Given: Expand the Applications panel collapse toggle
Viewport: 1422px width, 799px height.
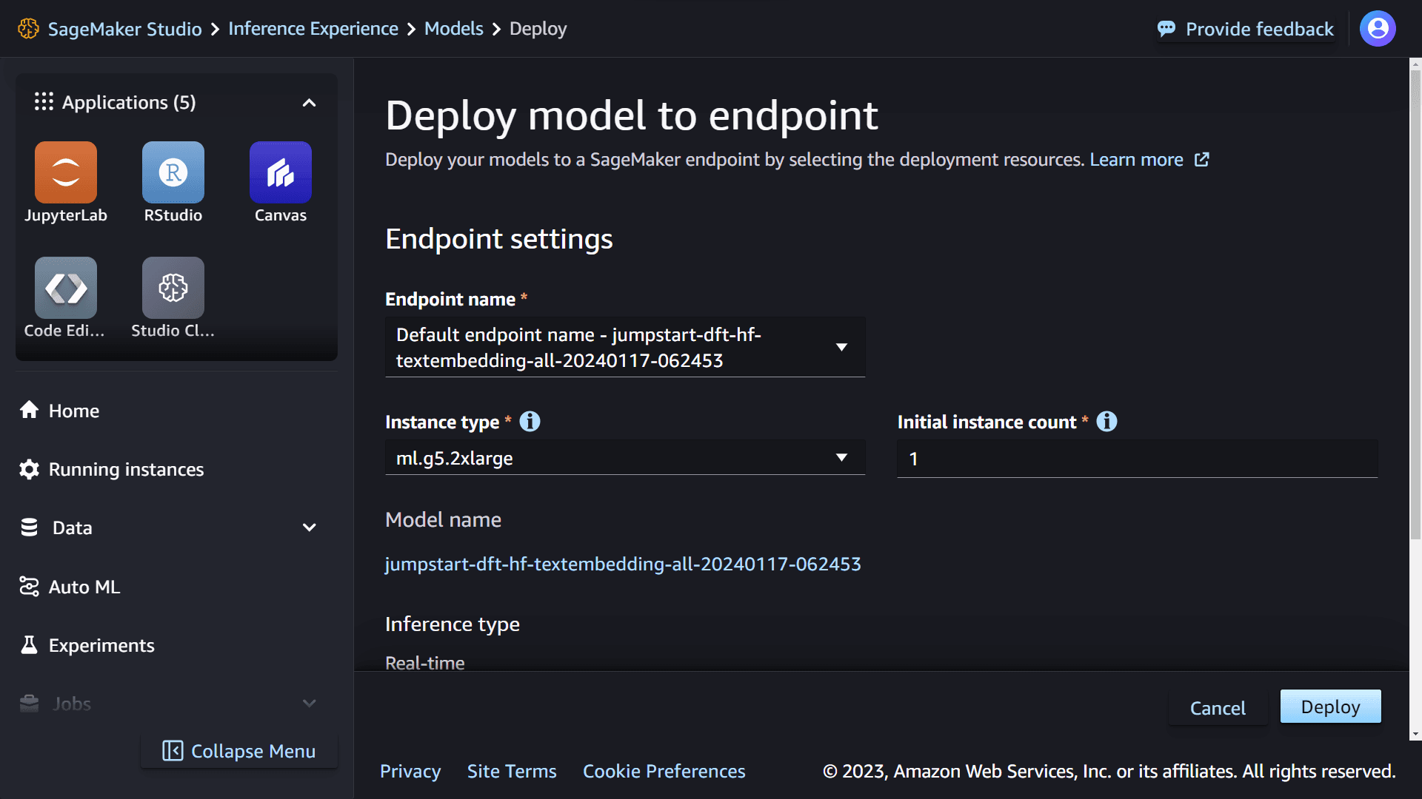Looking at the screenshot, I should click(309, 101).
